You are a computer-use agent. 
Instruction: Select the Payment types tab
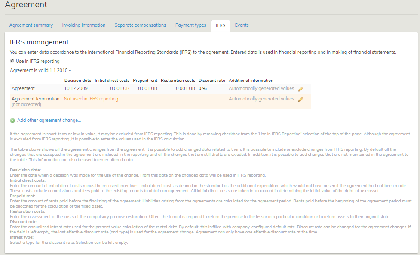190,25
